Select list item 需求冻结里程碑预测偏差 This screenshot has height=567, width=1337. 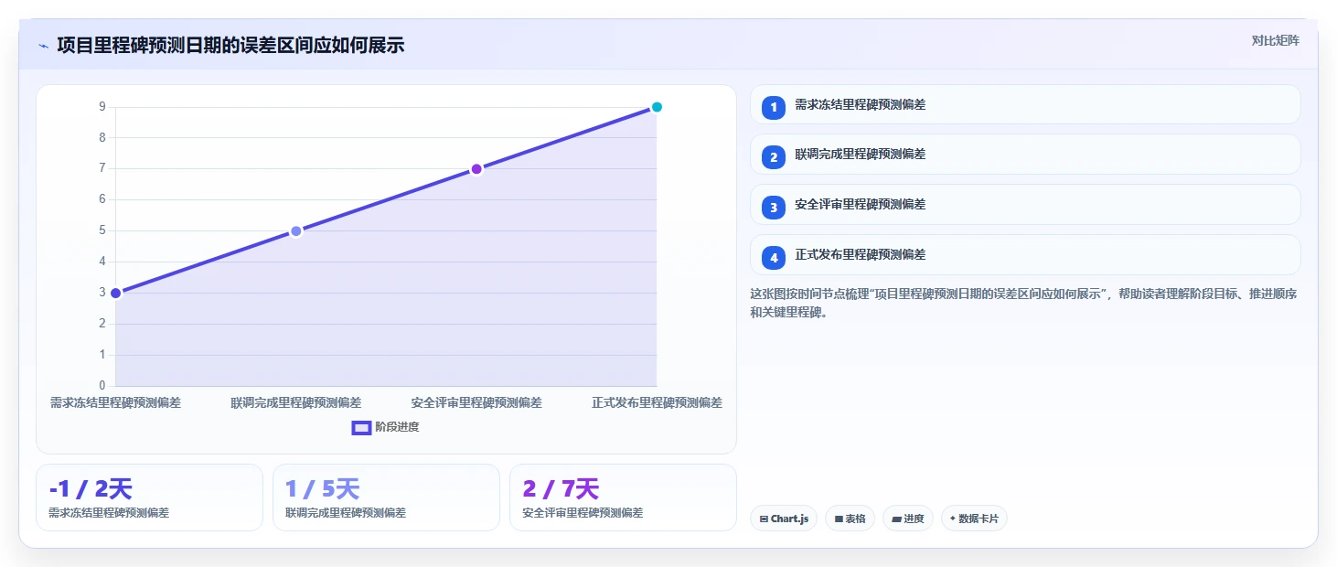pos(1025,104)
